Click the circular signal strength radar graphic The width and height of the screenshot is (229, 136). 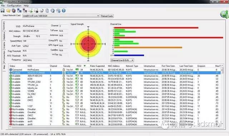pos(88,44)
